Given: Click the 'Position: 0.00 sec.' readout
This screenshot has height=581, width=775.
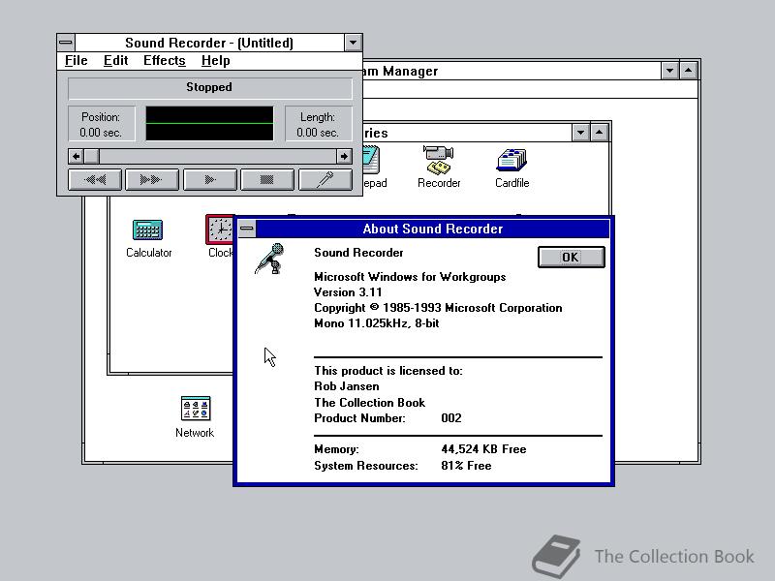Looking at the screenshot, I should point(101,125).
